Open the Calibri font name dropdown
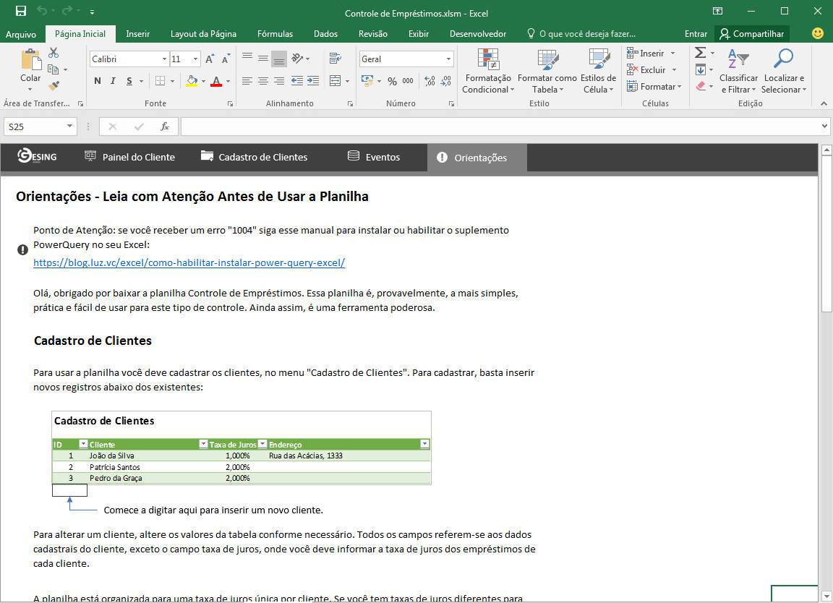 pos(164,59)
